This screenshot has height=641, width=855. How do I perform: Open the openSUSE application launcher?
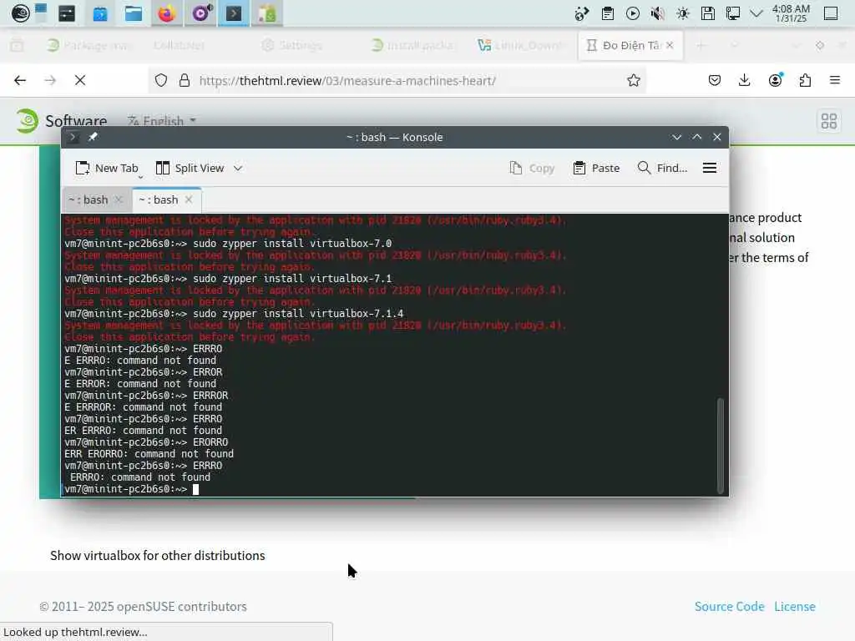click(x=20, y=13)
